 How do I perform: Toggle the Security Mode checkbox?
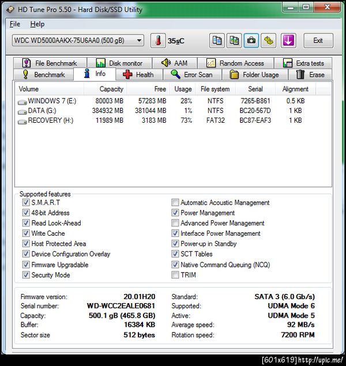26,275
